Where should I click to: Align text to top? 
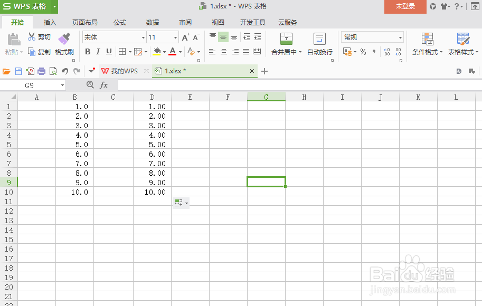tap(213, 37)
